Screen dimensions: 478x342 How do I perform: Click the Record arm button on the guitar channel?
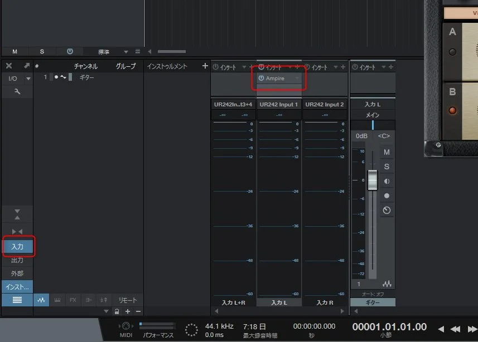click(387, 196)
